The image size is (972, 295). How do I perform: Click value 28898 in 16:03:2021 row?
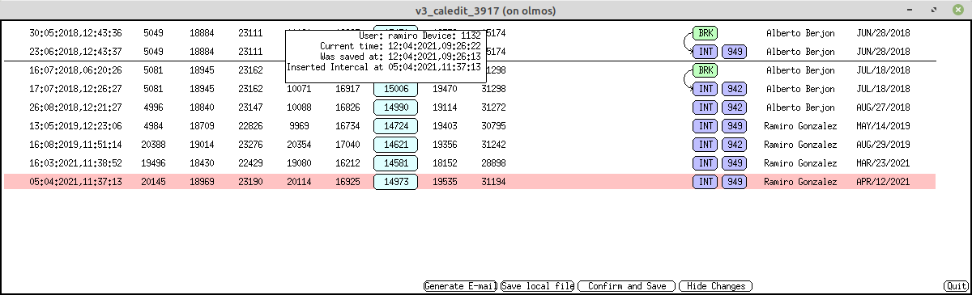(493, 163)
